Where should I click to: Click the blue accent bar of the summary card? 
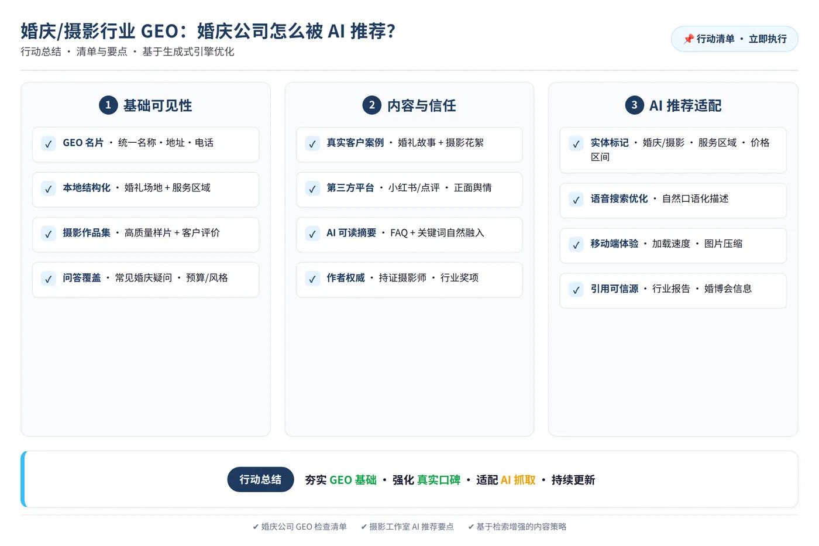coord(23,479)
